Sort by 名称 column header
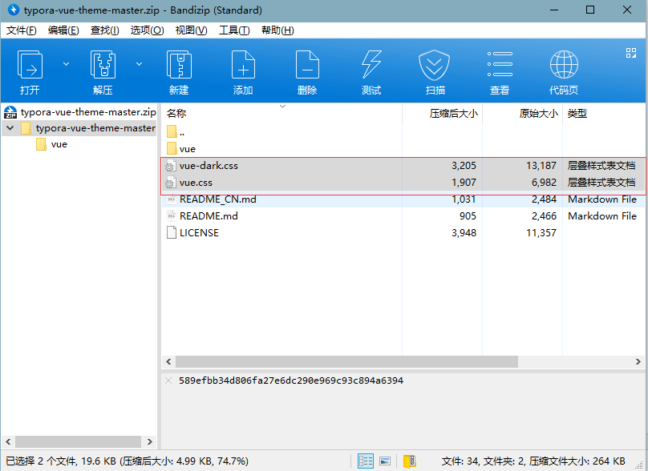The image size is (648, 471). [176, 114]
